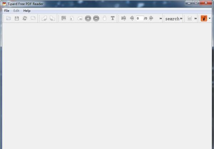Close the Tipard Free PDF Reader window

(206, 3)
